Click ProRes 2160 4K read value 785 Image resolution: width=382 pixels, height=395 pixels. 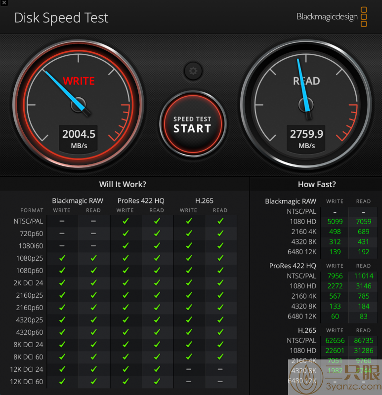(363, 296)
